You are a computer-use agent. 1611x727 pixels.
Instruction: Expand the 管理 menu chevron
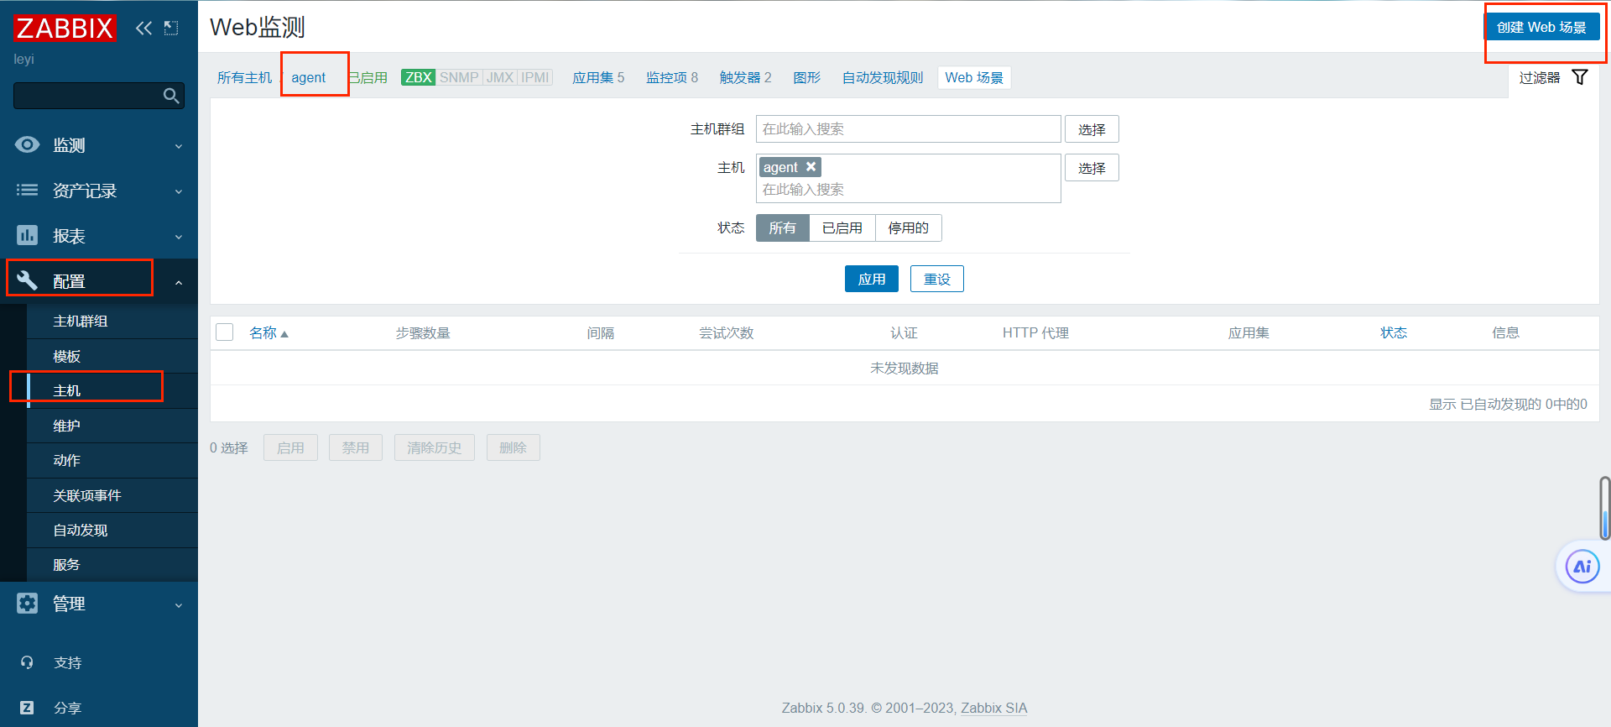pyautogui.click(x=179, y=605)
